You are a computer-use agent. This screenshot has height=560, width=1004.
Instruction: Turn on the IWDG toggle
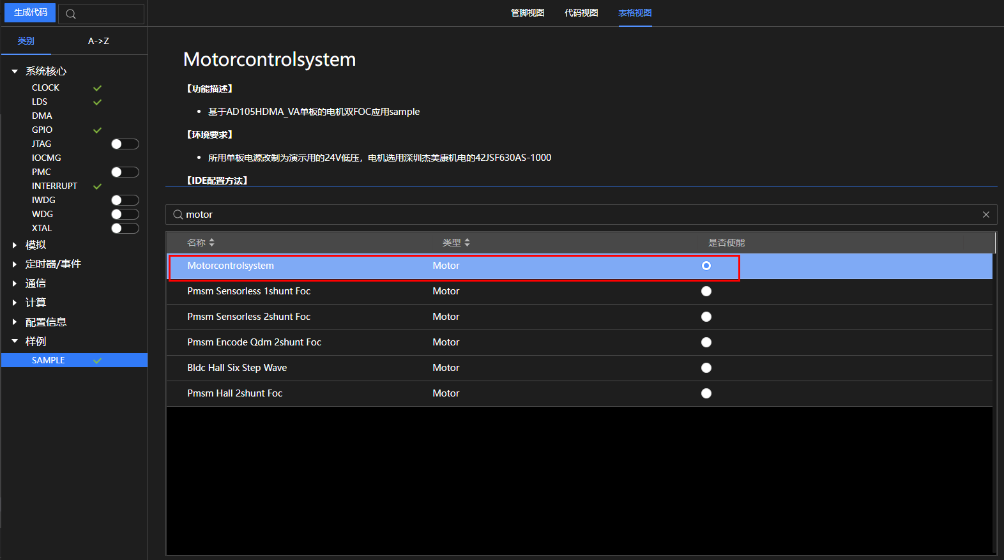(125, 201)
